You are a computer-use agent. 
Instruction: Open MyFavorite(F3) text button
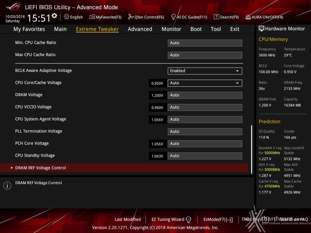tap(109, 17)
